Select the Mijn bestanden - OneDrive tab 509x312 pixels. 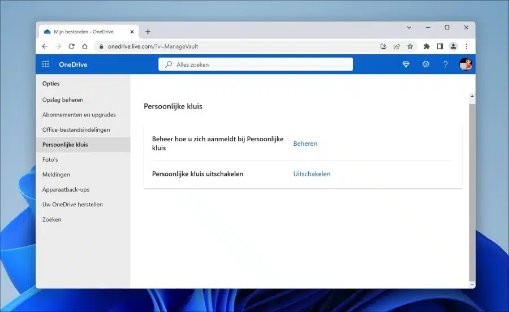coord(89,32)
